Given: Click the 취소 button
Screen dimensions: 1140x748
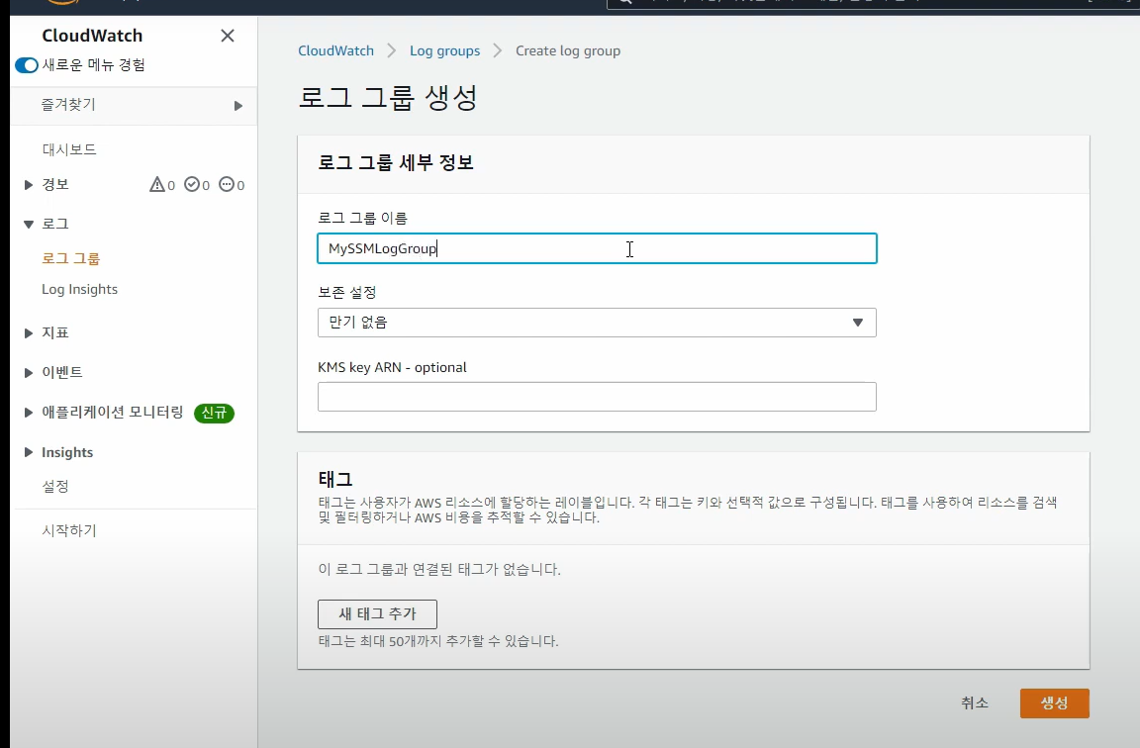Looking at the screenshot, I should pos(974,702).
